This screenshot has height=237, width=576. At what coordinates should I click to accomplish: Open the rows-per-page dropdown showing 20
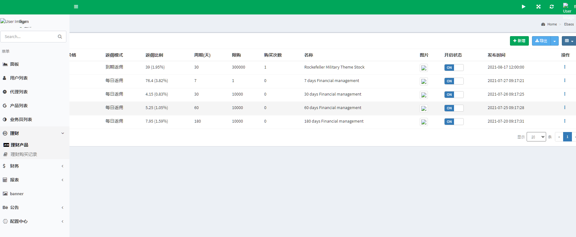point(536,137)
